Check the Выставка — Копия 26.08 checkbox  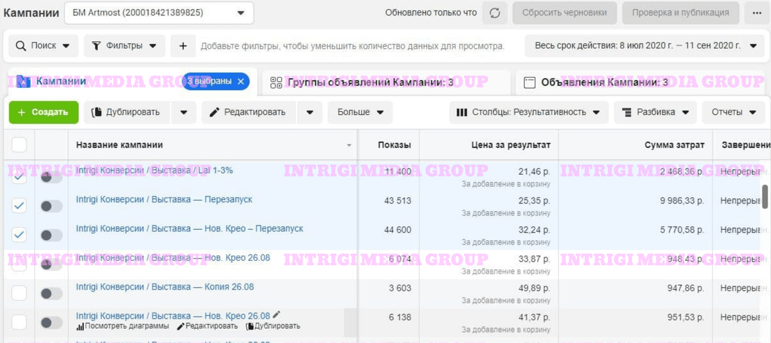point(19,293)
